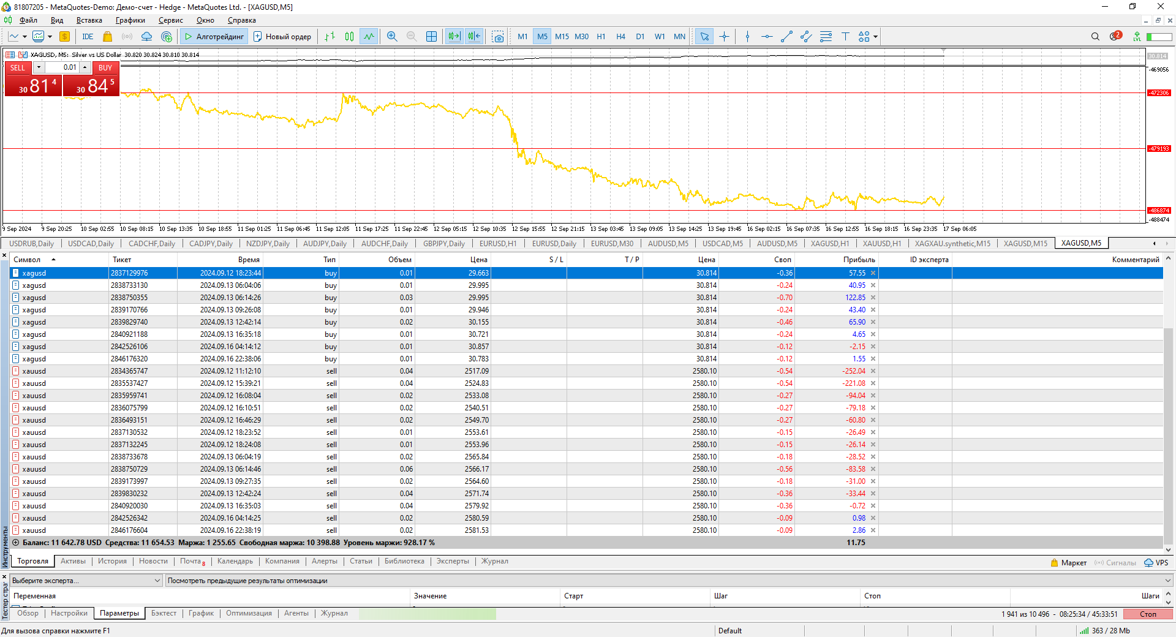Screen dimensions: 1176x637
Task: Toggle chart auto-scroll to latest bar
Action: click(x=454, y=37)
